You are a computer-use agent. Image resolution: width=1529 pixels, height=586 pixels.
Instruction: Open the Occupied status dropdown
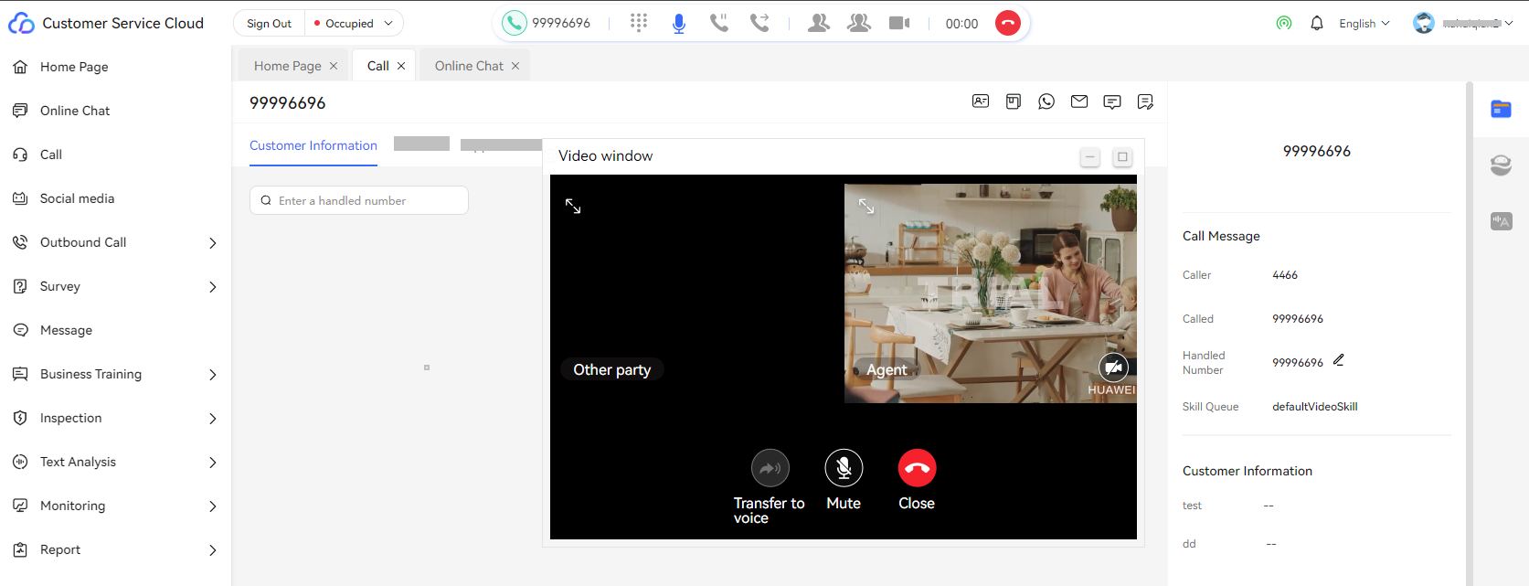[354, 23]
